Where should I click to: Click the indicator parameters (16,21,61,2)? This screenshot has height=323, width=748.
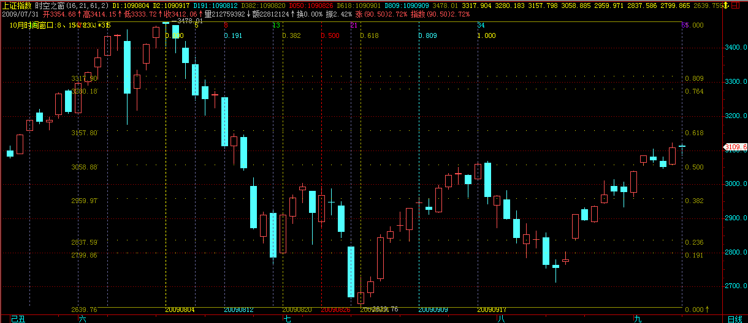point(86,5)
